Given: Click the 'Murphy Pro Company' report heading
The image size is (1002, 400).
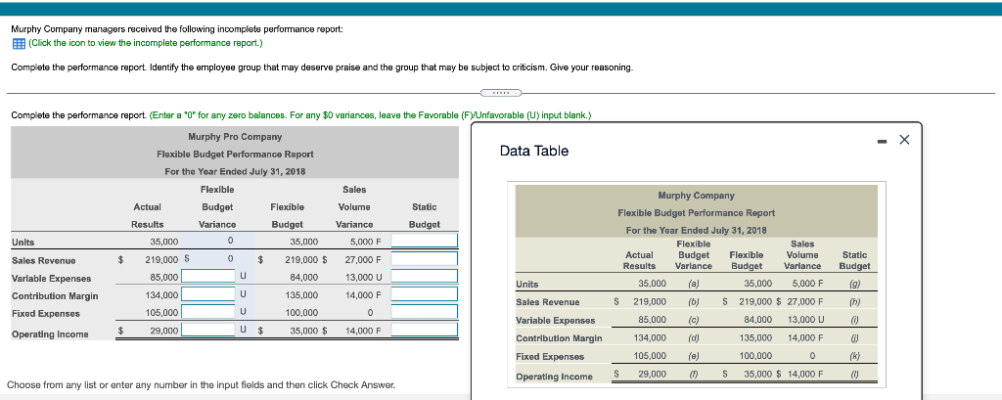Looking at the screenshot, I should click(235, 137).
